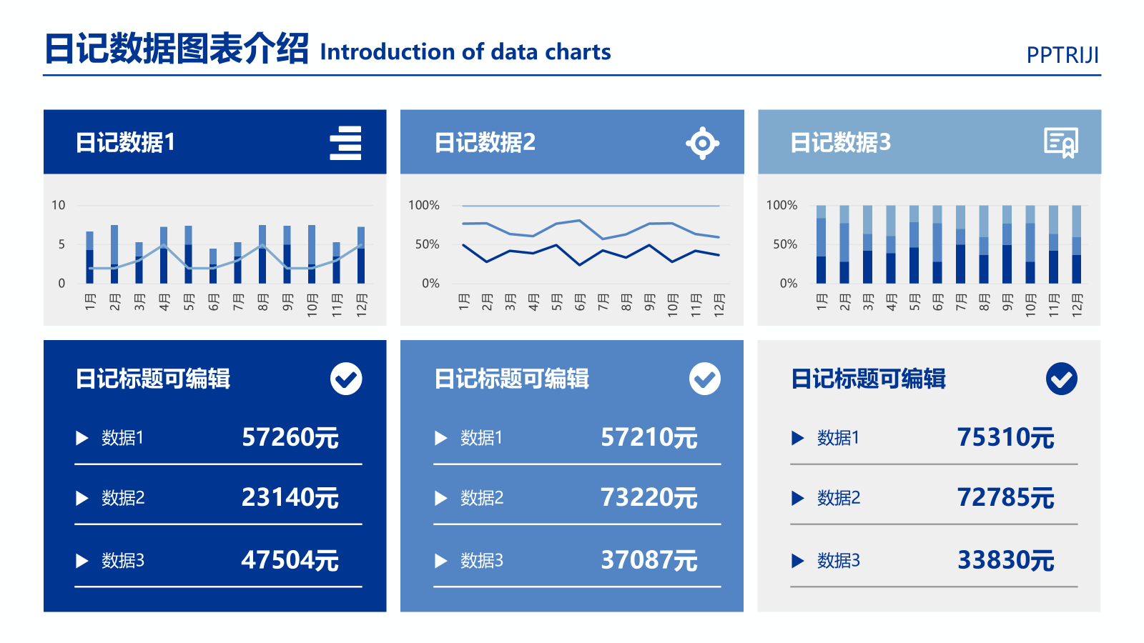Click the 6月 axis label in the 日记数据3 chart
This screenshot has height=643, width=1144.
tap(938, 301)
